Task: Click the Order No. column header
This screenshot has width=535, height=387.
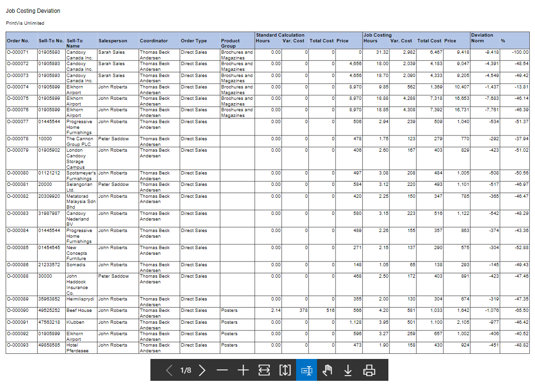Action: point(18,41)
